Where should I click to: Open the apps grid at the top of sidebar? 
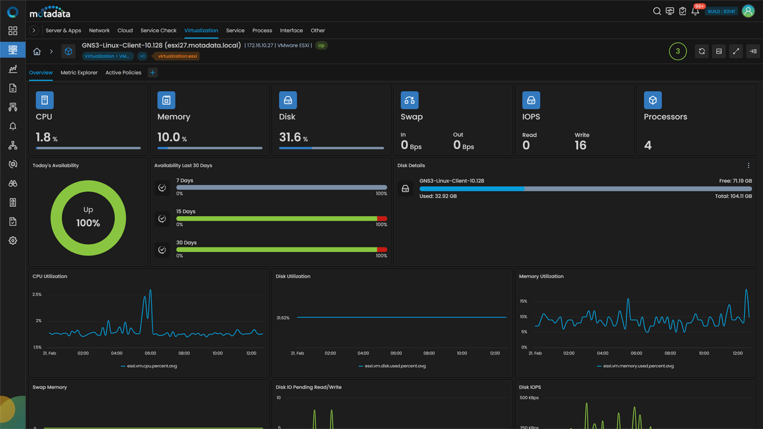click(13, 30)
